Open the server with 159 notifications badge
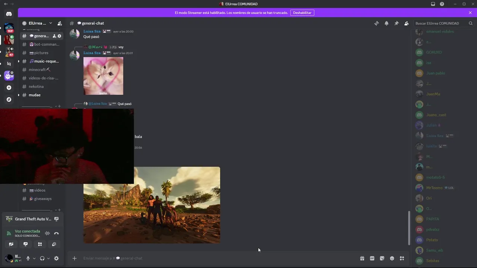 point(9,28)
